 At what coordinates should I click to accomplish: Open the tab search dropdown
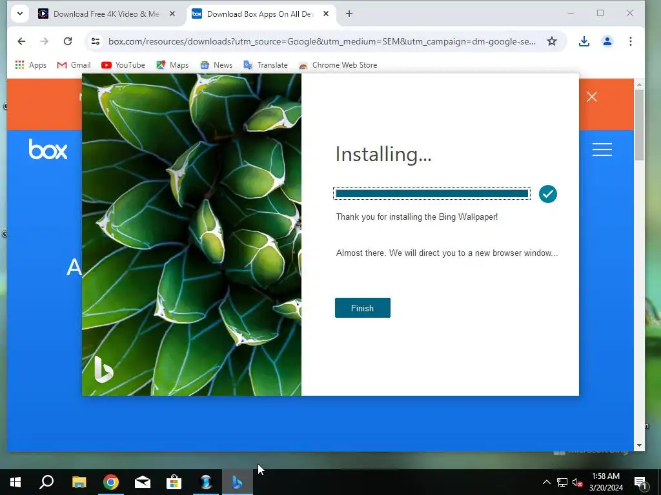pyautogui.click(x=20, y=14)
